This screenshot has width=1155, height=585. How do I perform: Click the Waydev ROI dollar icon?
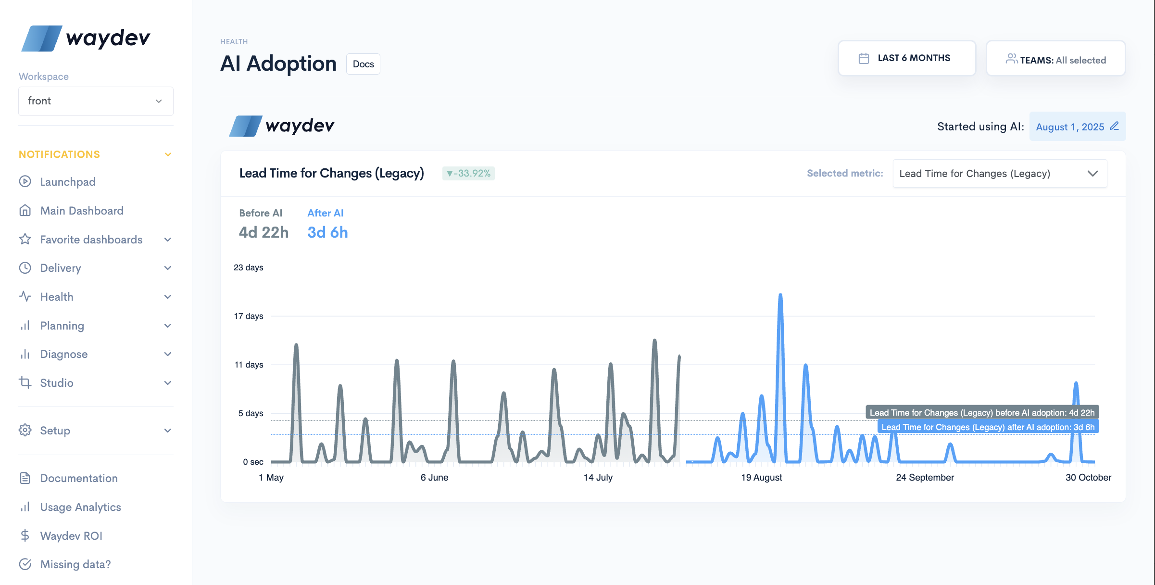point(25,535)
